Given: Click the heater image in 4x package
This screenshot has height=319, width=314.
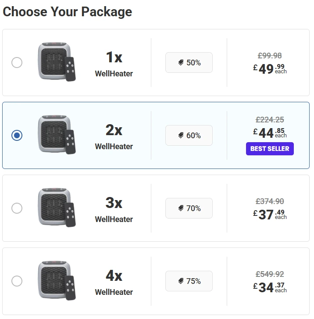Looking at the screenshot, I should 56,280.
